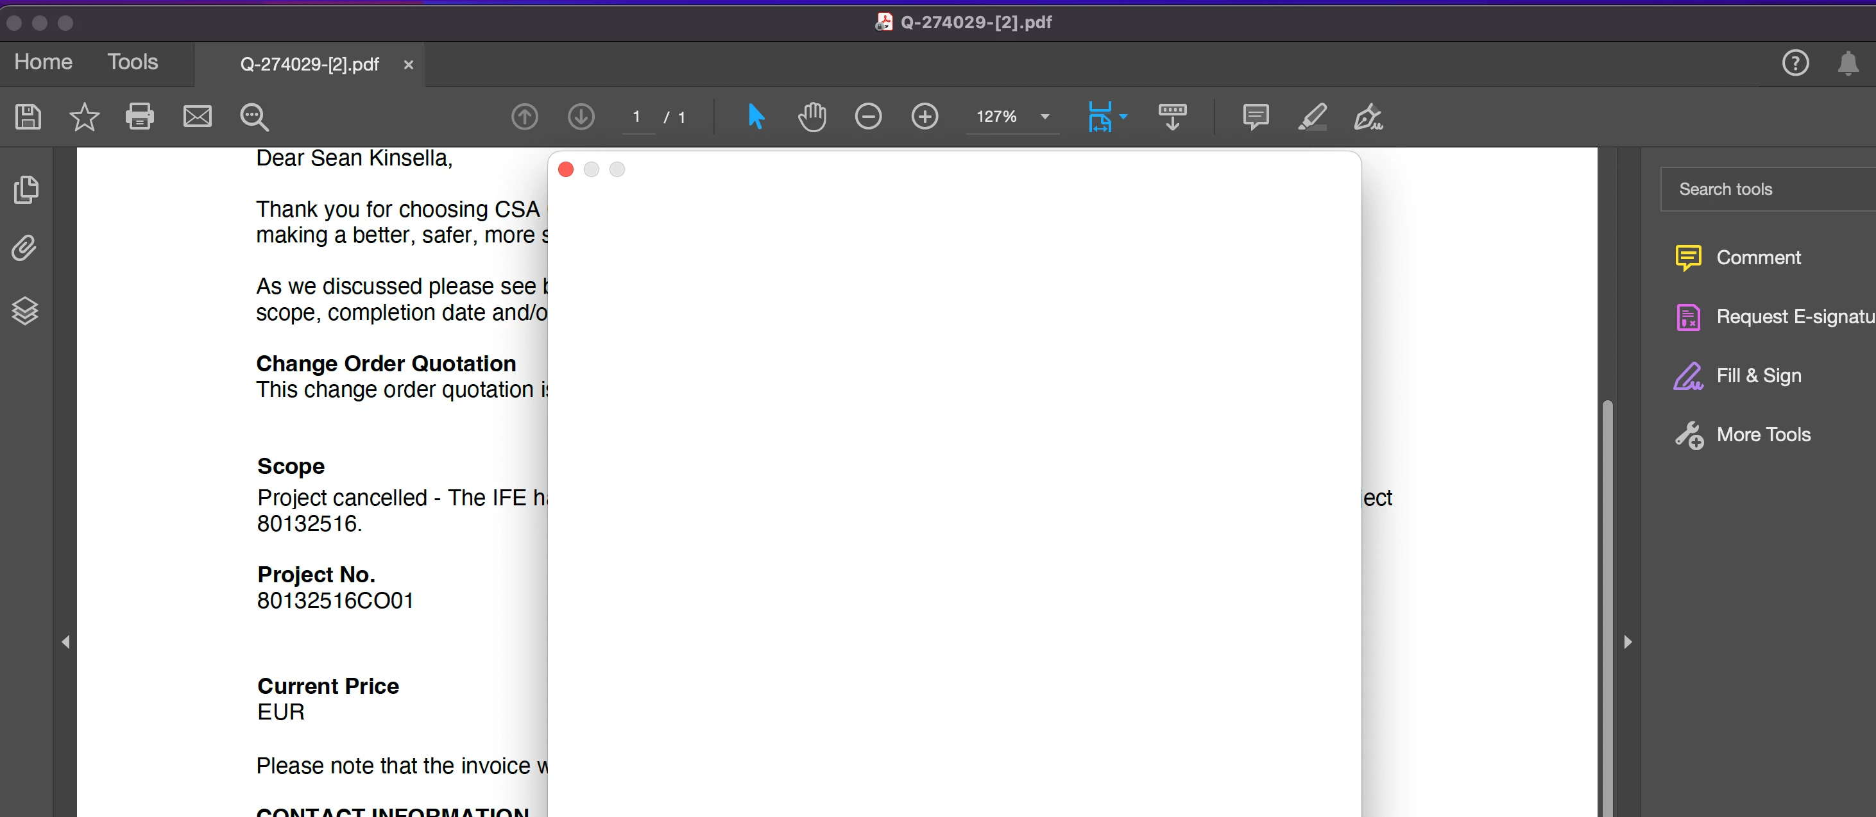
Task: Click the Save file icon
Action: pyautogui.click(x=28, y=117)
